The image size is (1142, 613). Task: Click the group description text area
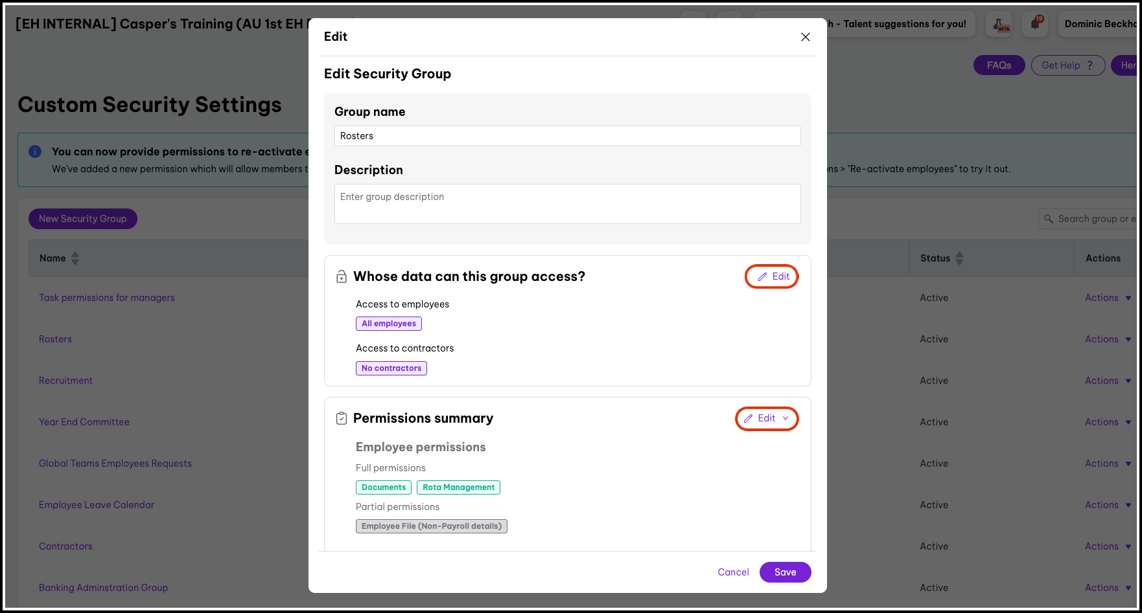coord(567,204)
